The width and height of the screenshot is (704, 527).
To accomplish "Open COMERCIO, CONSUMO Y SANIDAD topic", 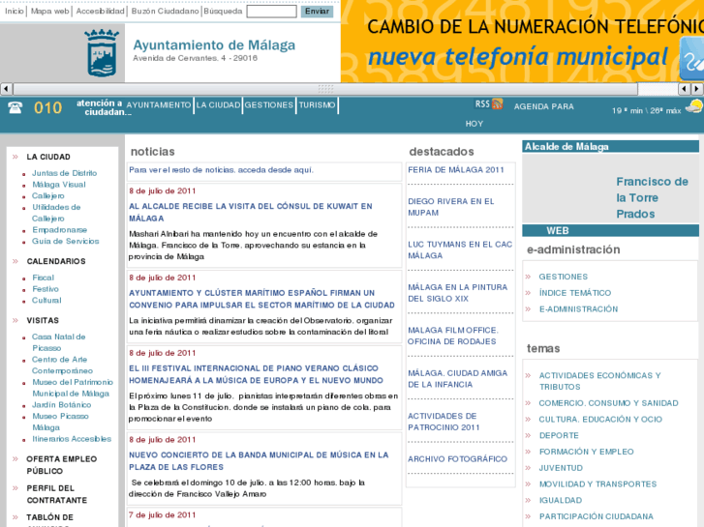I will point(608,403).
